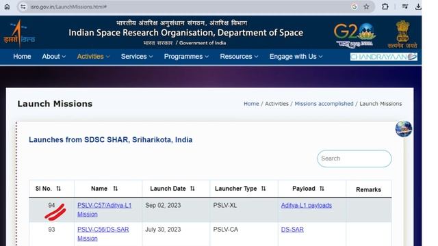Open the browser extensions puzzle icon
438x246 pixels.
(x=385, y=6)
